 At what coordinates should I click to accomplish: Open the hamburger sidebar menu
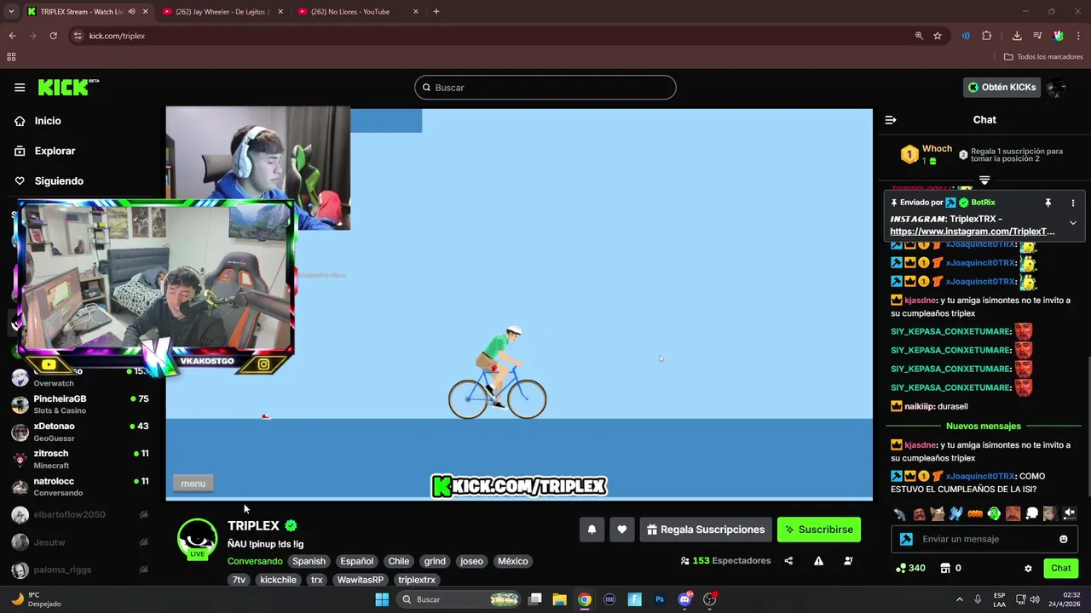tap(20, 87)
